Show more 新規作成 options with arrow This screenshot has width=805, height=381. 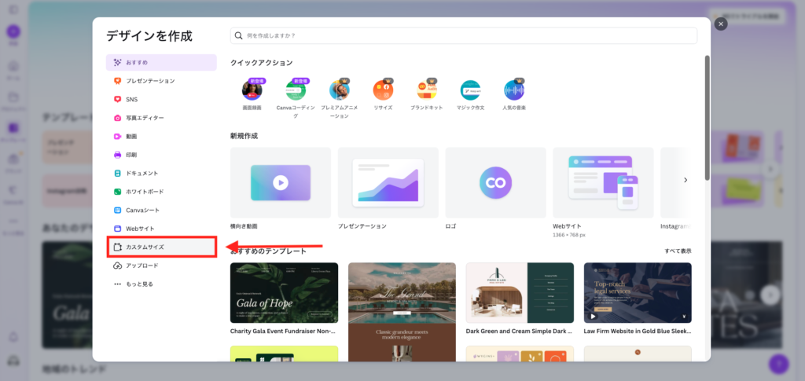coord(686,180)
